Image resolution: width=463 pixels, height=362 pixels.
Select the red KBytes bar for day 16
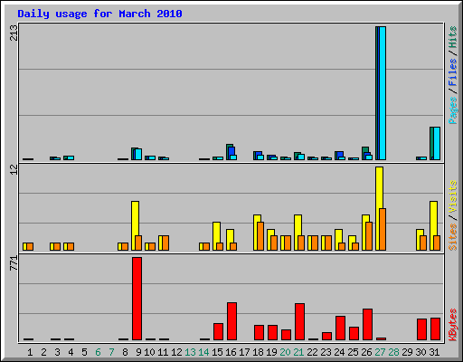click(x=231, y=321)
